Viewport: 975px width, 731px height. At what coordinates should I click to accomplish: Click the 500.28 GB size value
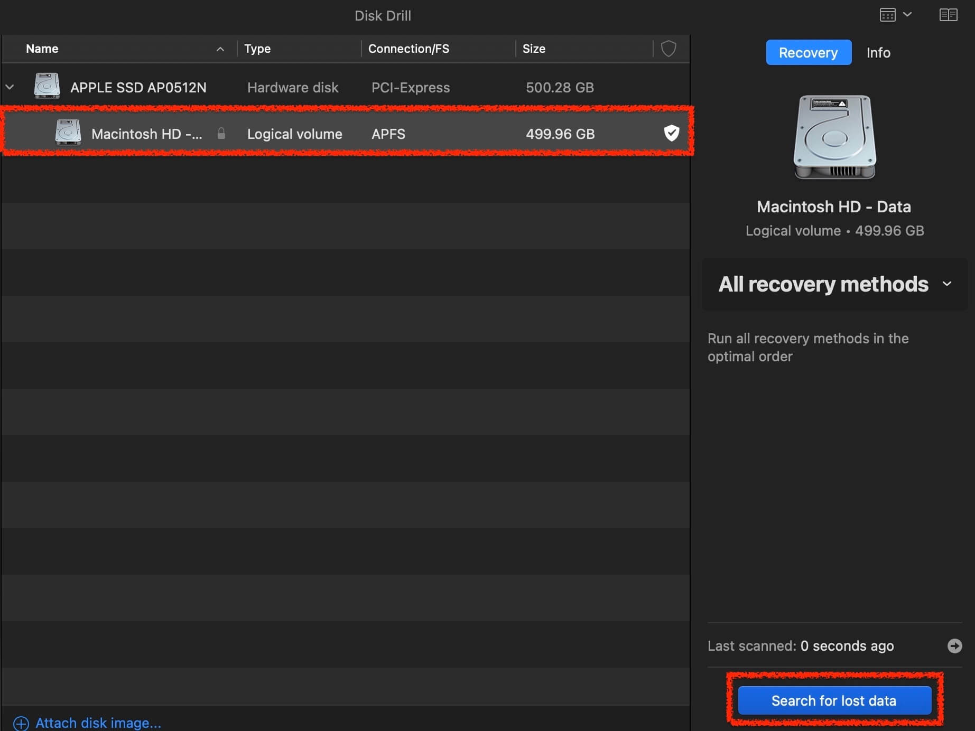560,88
